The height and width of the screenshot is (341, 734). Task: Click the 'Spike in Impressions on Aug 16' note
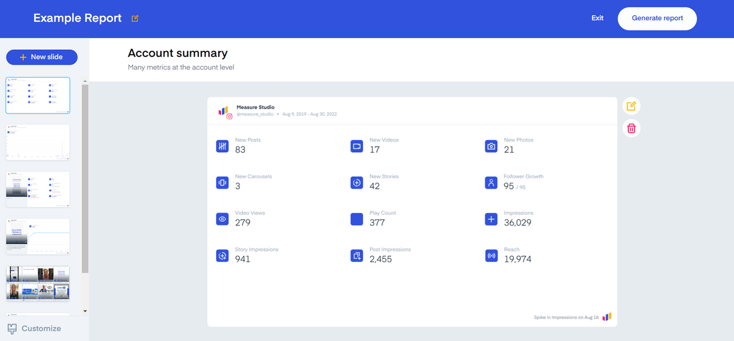(566, 317)
